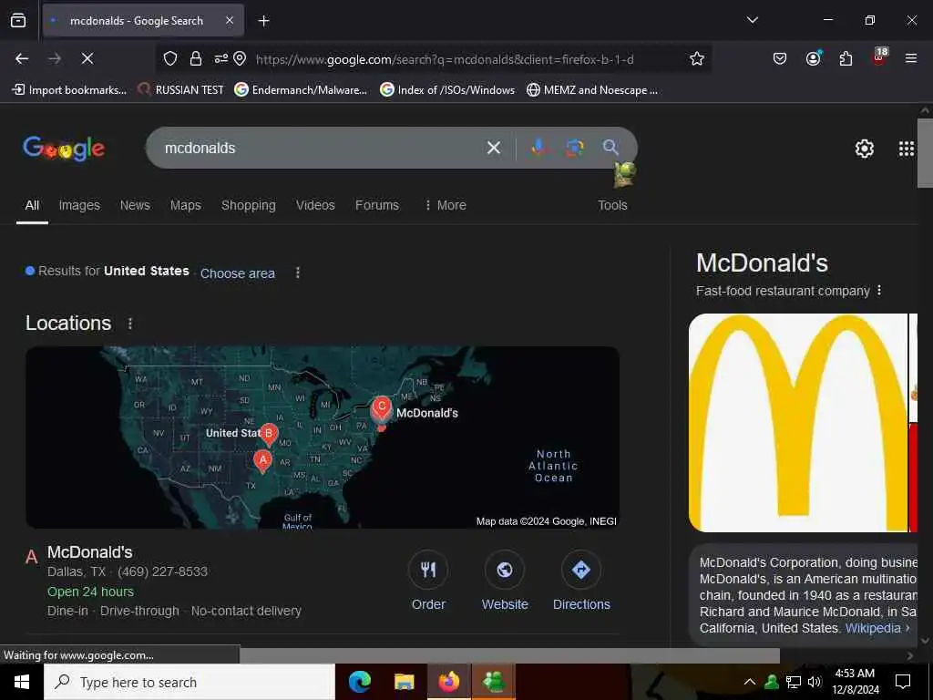Open File Explorer from taskbar
933x700 pixels.
pyautogui.click(x=404, y=682)
